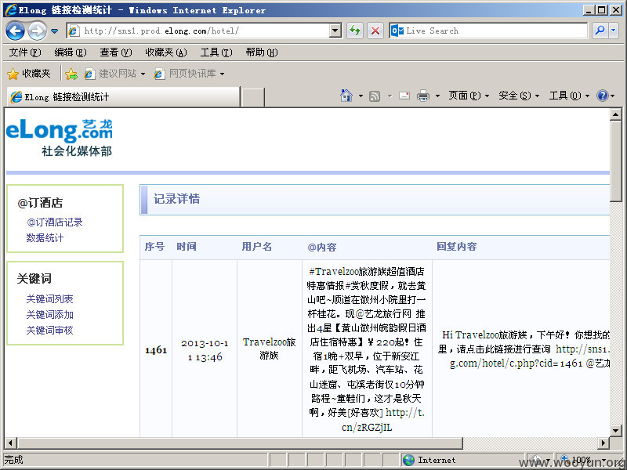Click the 记录详情 section heading

tap(177, 199)
